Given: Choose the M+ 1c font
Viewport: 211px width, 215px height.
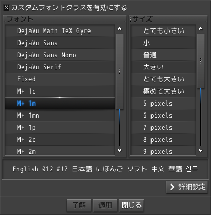Looking at the screenshot, I should [60, 91].
